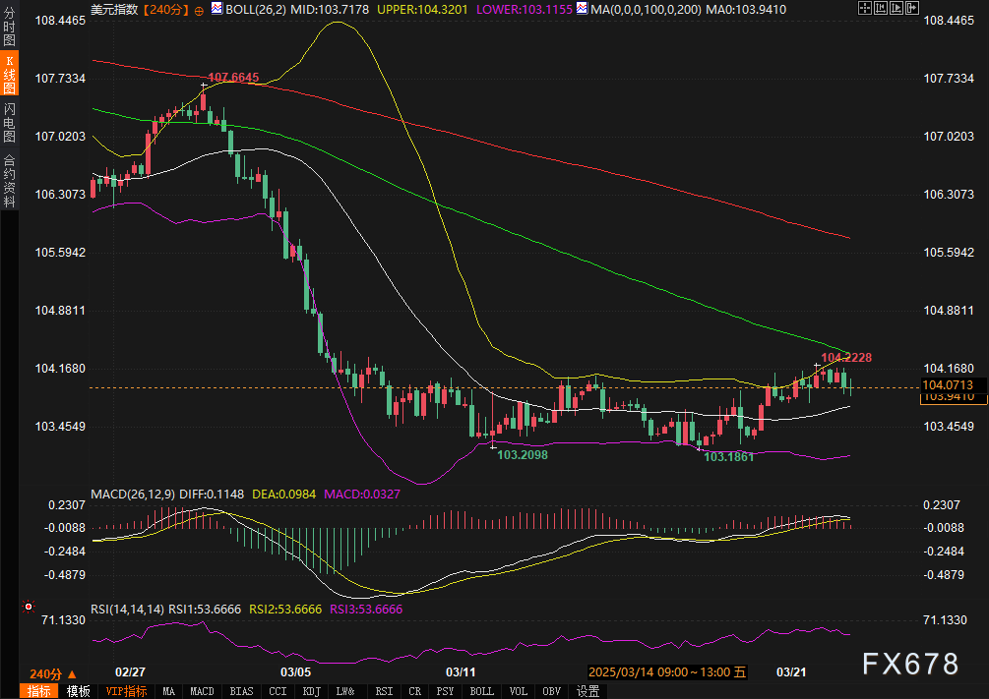Click the small target icon above RSI panel
989x699 pixels.
point(28,607)
